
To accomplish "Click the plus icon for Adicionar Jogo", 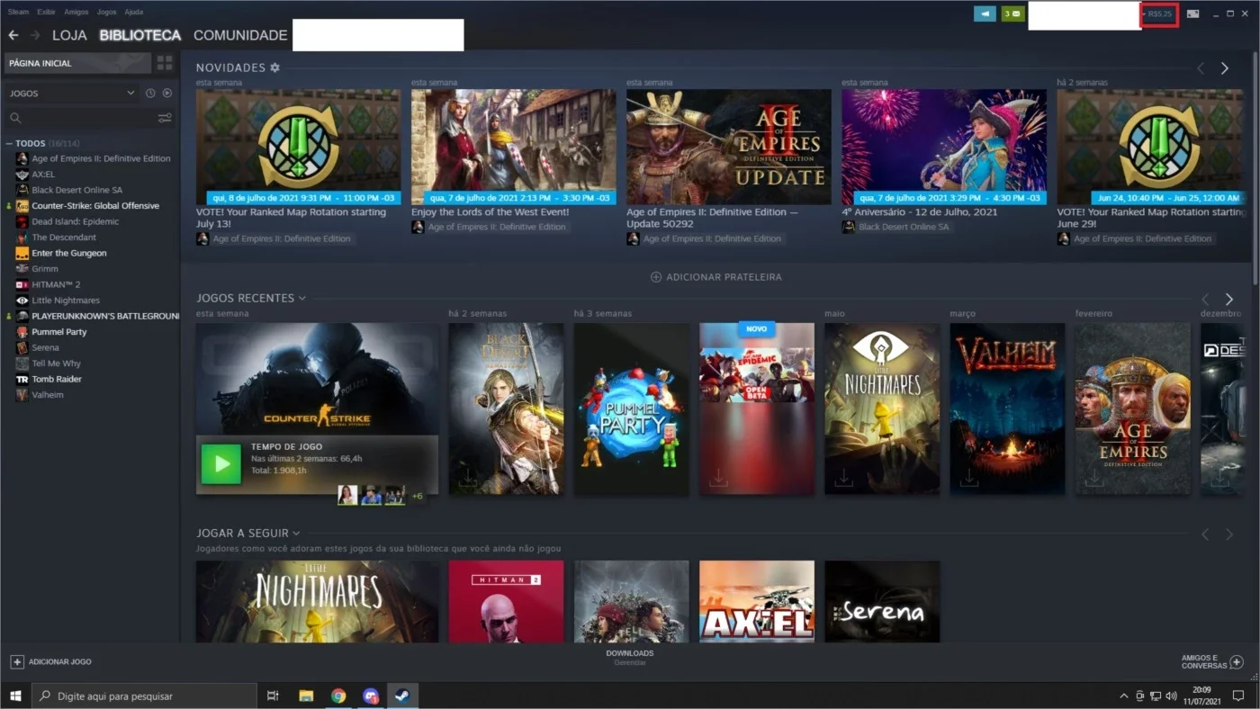I will pos(17,661).
